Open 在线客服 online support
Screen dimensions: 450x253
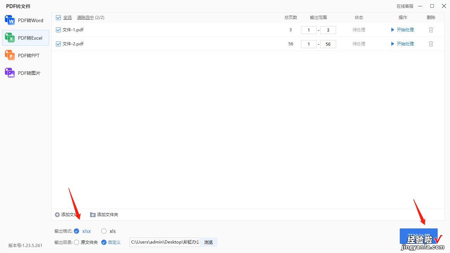click(405, 6)
